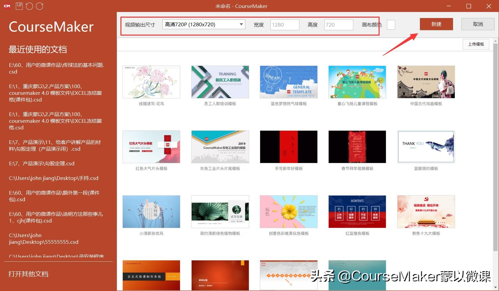Select the 员工入职培训模板 template

point(220,82)
